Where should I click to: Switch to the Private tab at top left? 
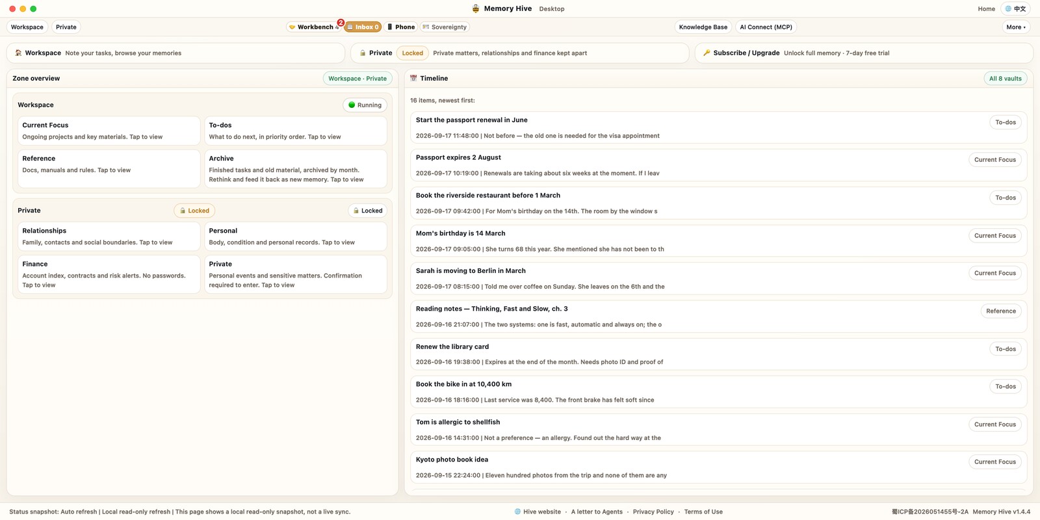[x=66, y=27]
